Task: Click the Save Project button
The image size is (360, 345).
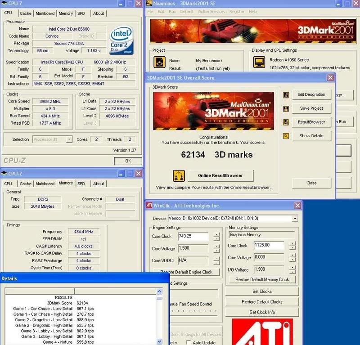Action: (x=311, y=108)
